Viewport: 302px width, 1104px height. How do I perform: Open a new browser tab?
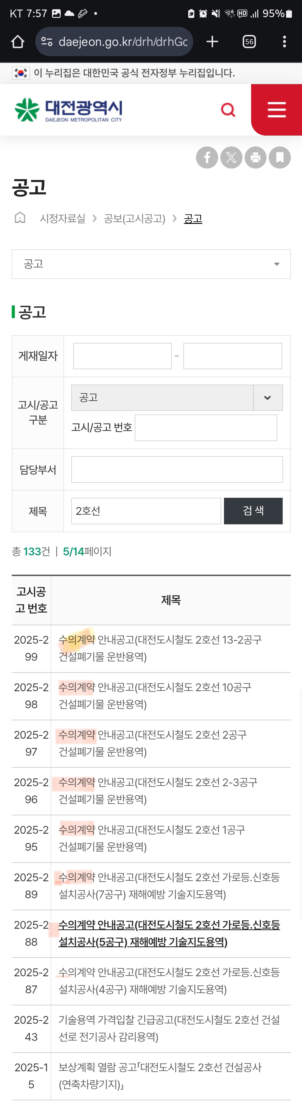coord(212,42)
